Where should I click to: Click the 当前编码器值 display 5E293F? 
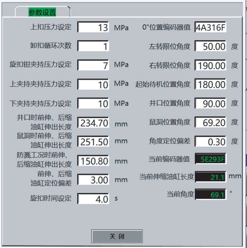pyautogui.click(x=211, y=159)
